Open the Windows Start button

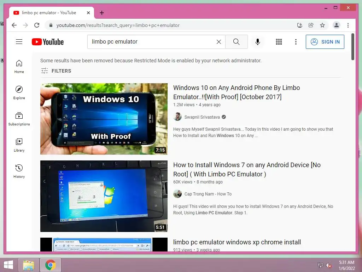[x=8, y=265]
